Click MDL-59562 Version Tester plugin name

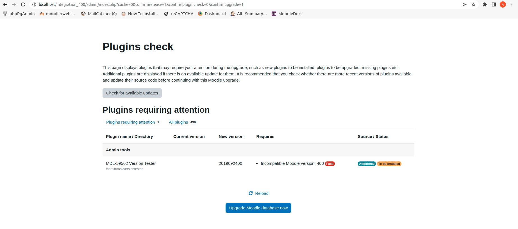click(x=131, y=163)
